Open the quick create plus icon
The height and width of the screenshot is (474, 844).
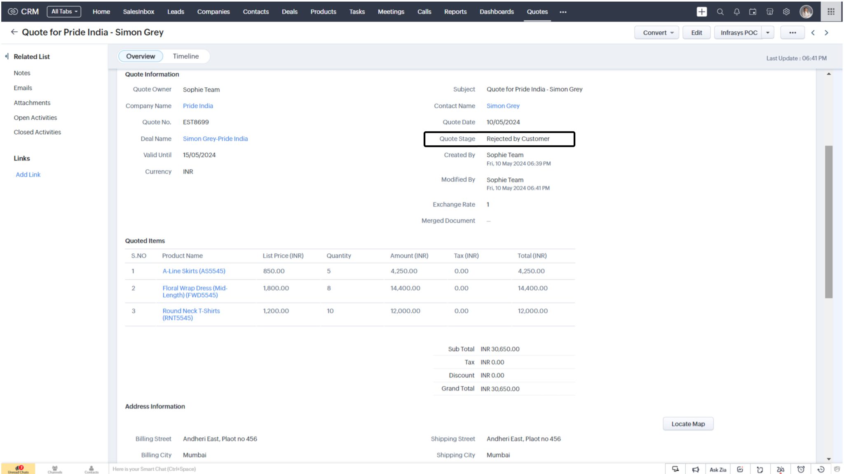[x=702, y=12]
